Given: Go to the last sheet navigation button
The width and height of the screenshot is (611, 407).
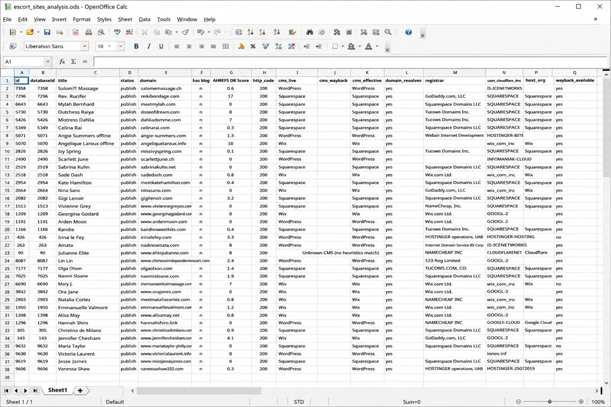Looking at the screenshot, I should [35, 391].
